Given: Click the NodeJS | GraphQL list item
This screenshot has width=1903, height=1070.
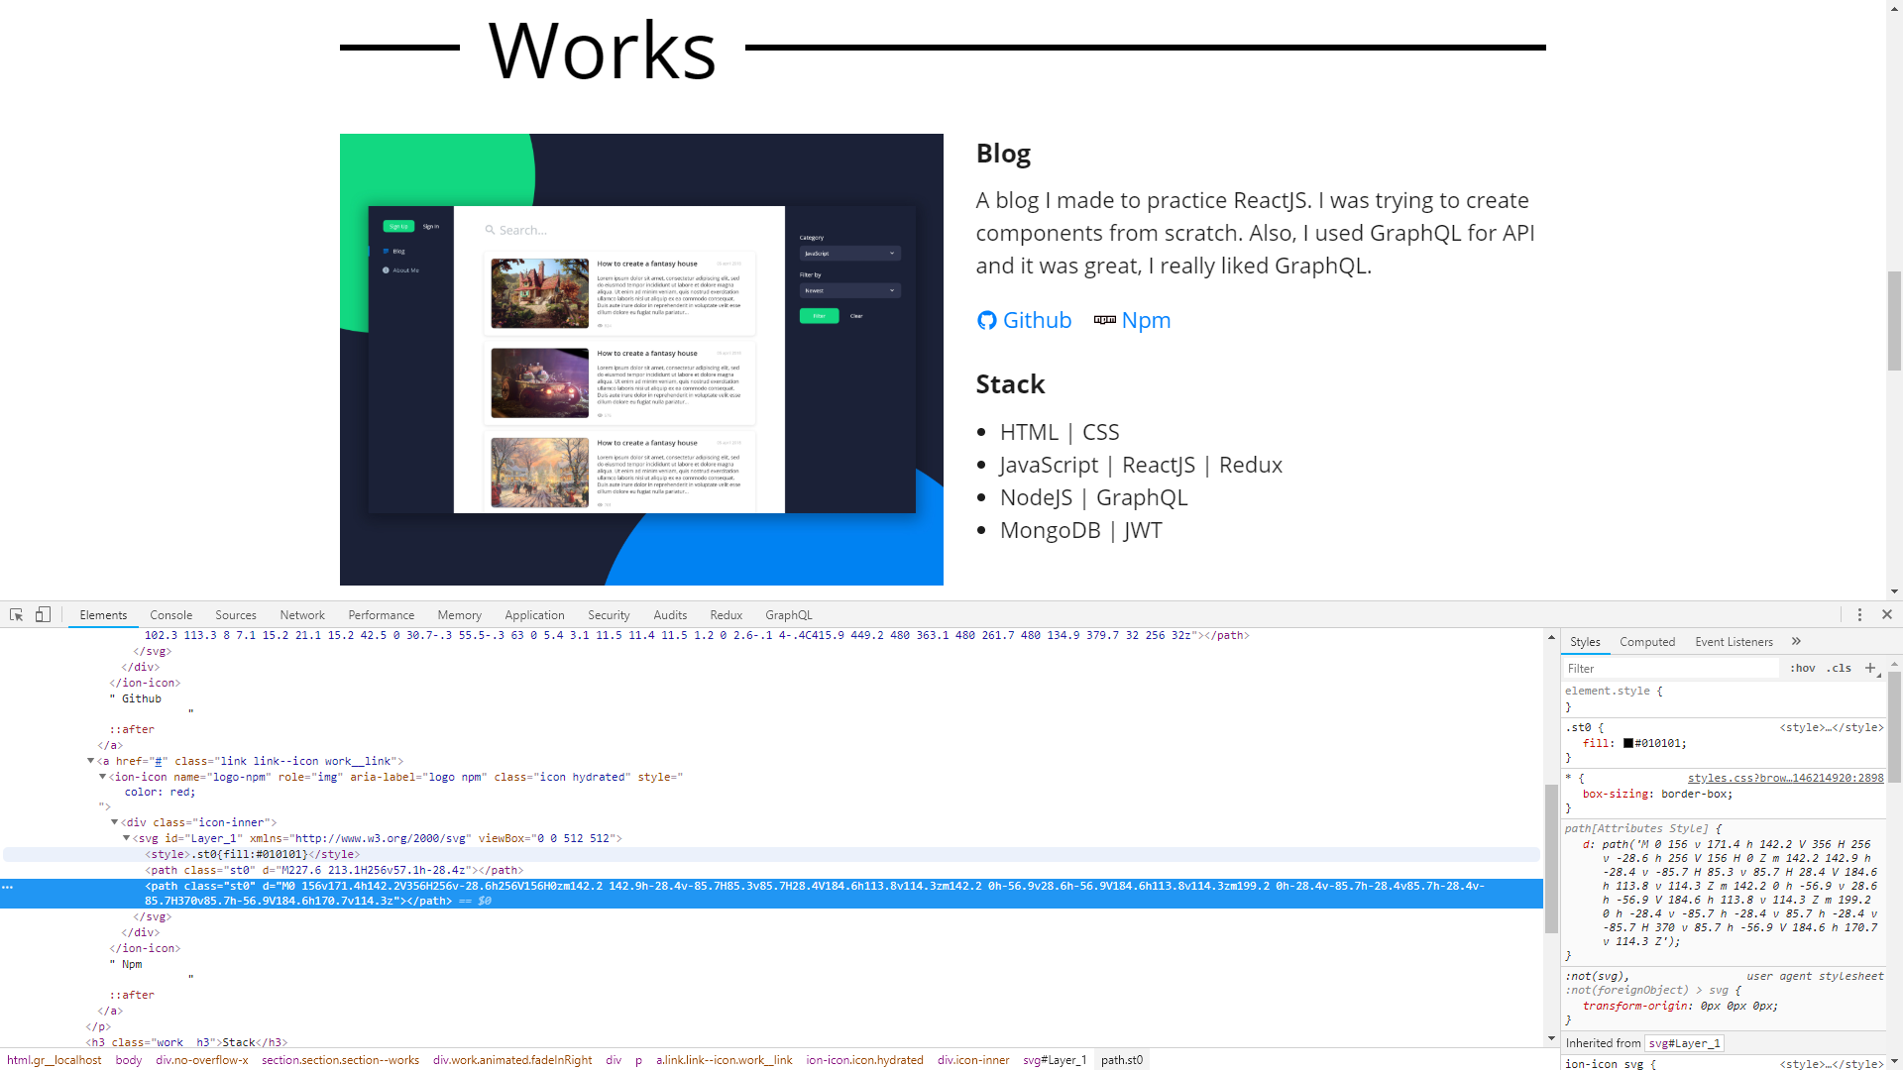Looking at the screenshot, I should point(1093,498).
